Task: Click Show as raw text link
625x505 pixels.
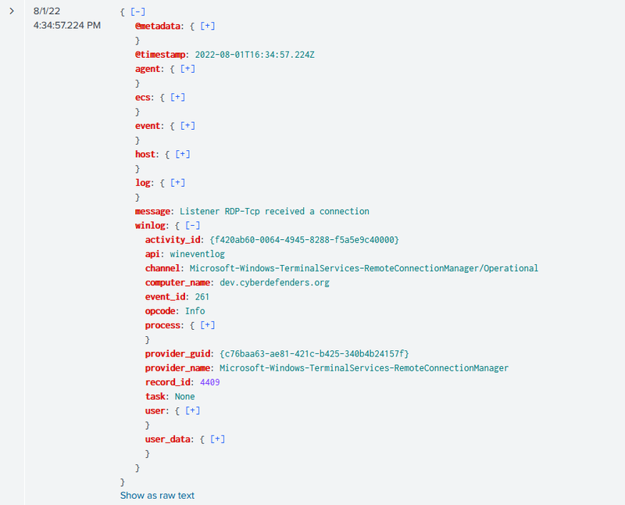Action: tap(157, 496)
